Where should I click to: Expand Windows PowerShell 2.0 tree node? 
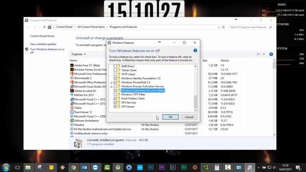pos(111,83)
